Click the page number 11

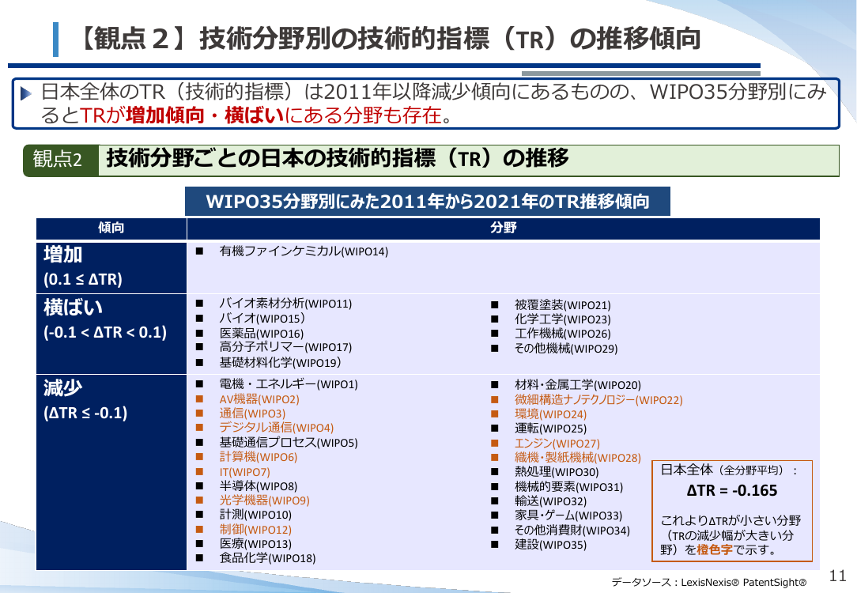pos(837,576)
